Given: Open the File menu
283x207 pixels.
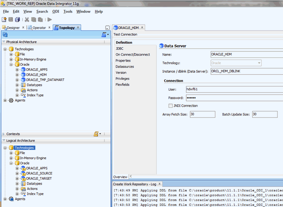Looking at the screenshot, I should click(x=6, y=12).
